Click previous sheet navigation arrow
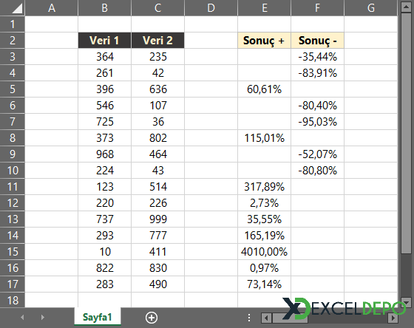Viewport: 414px width, 328px height. point(22,317)
